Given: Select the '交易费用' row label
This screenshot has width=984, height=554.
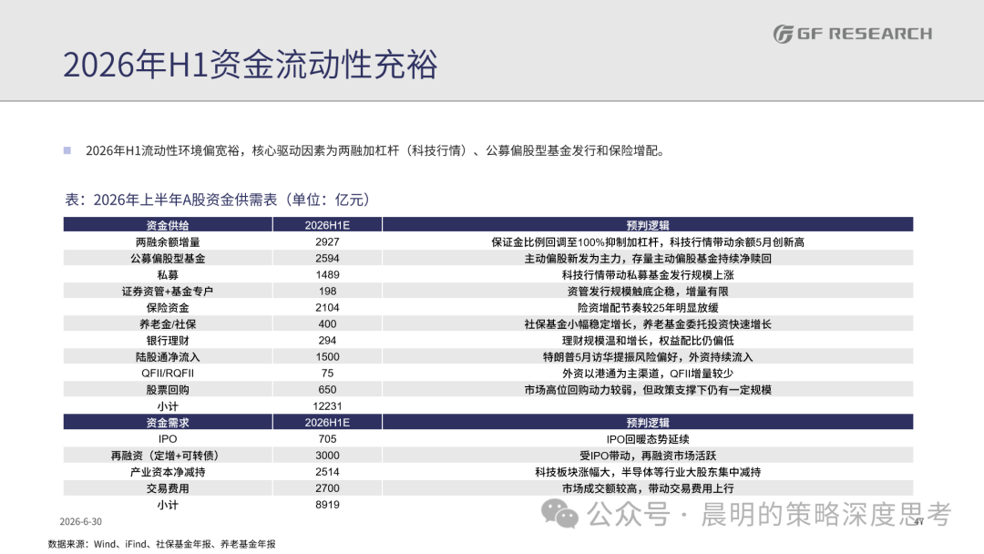Looking at the screenshot, I should [x=168, y=488].
